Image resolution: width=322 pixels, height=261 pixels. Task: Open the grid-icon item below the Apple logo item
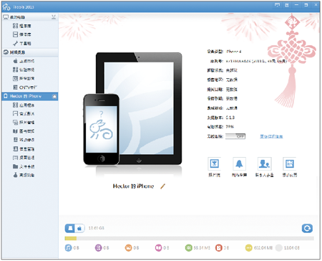pyautogui.click(x=24, y=70)
